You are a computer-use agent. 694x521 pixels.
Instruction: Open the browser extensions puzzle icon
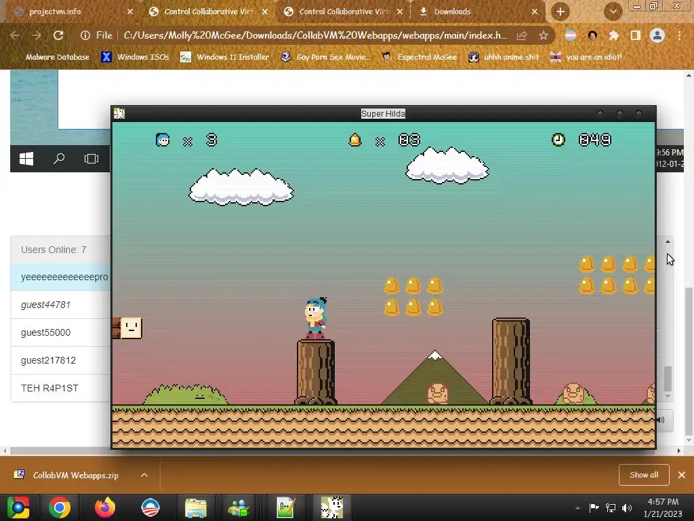coord(613,35)
